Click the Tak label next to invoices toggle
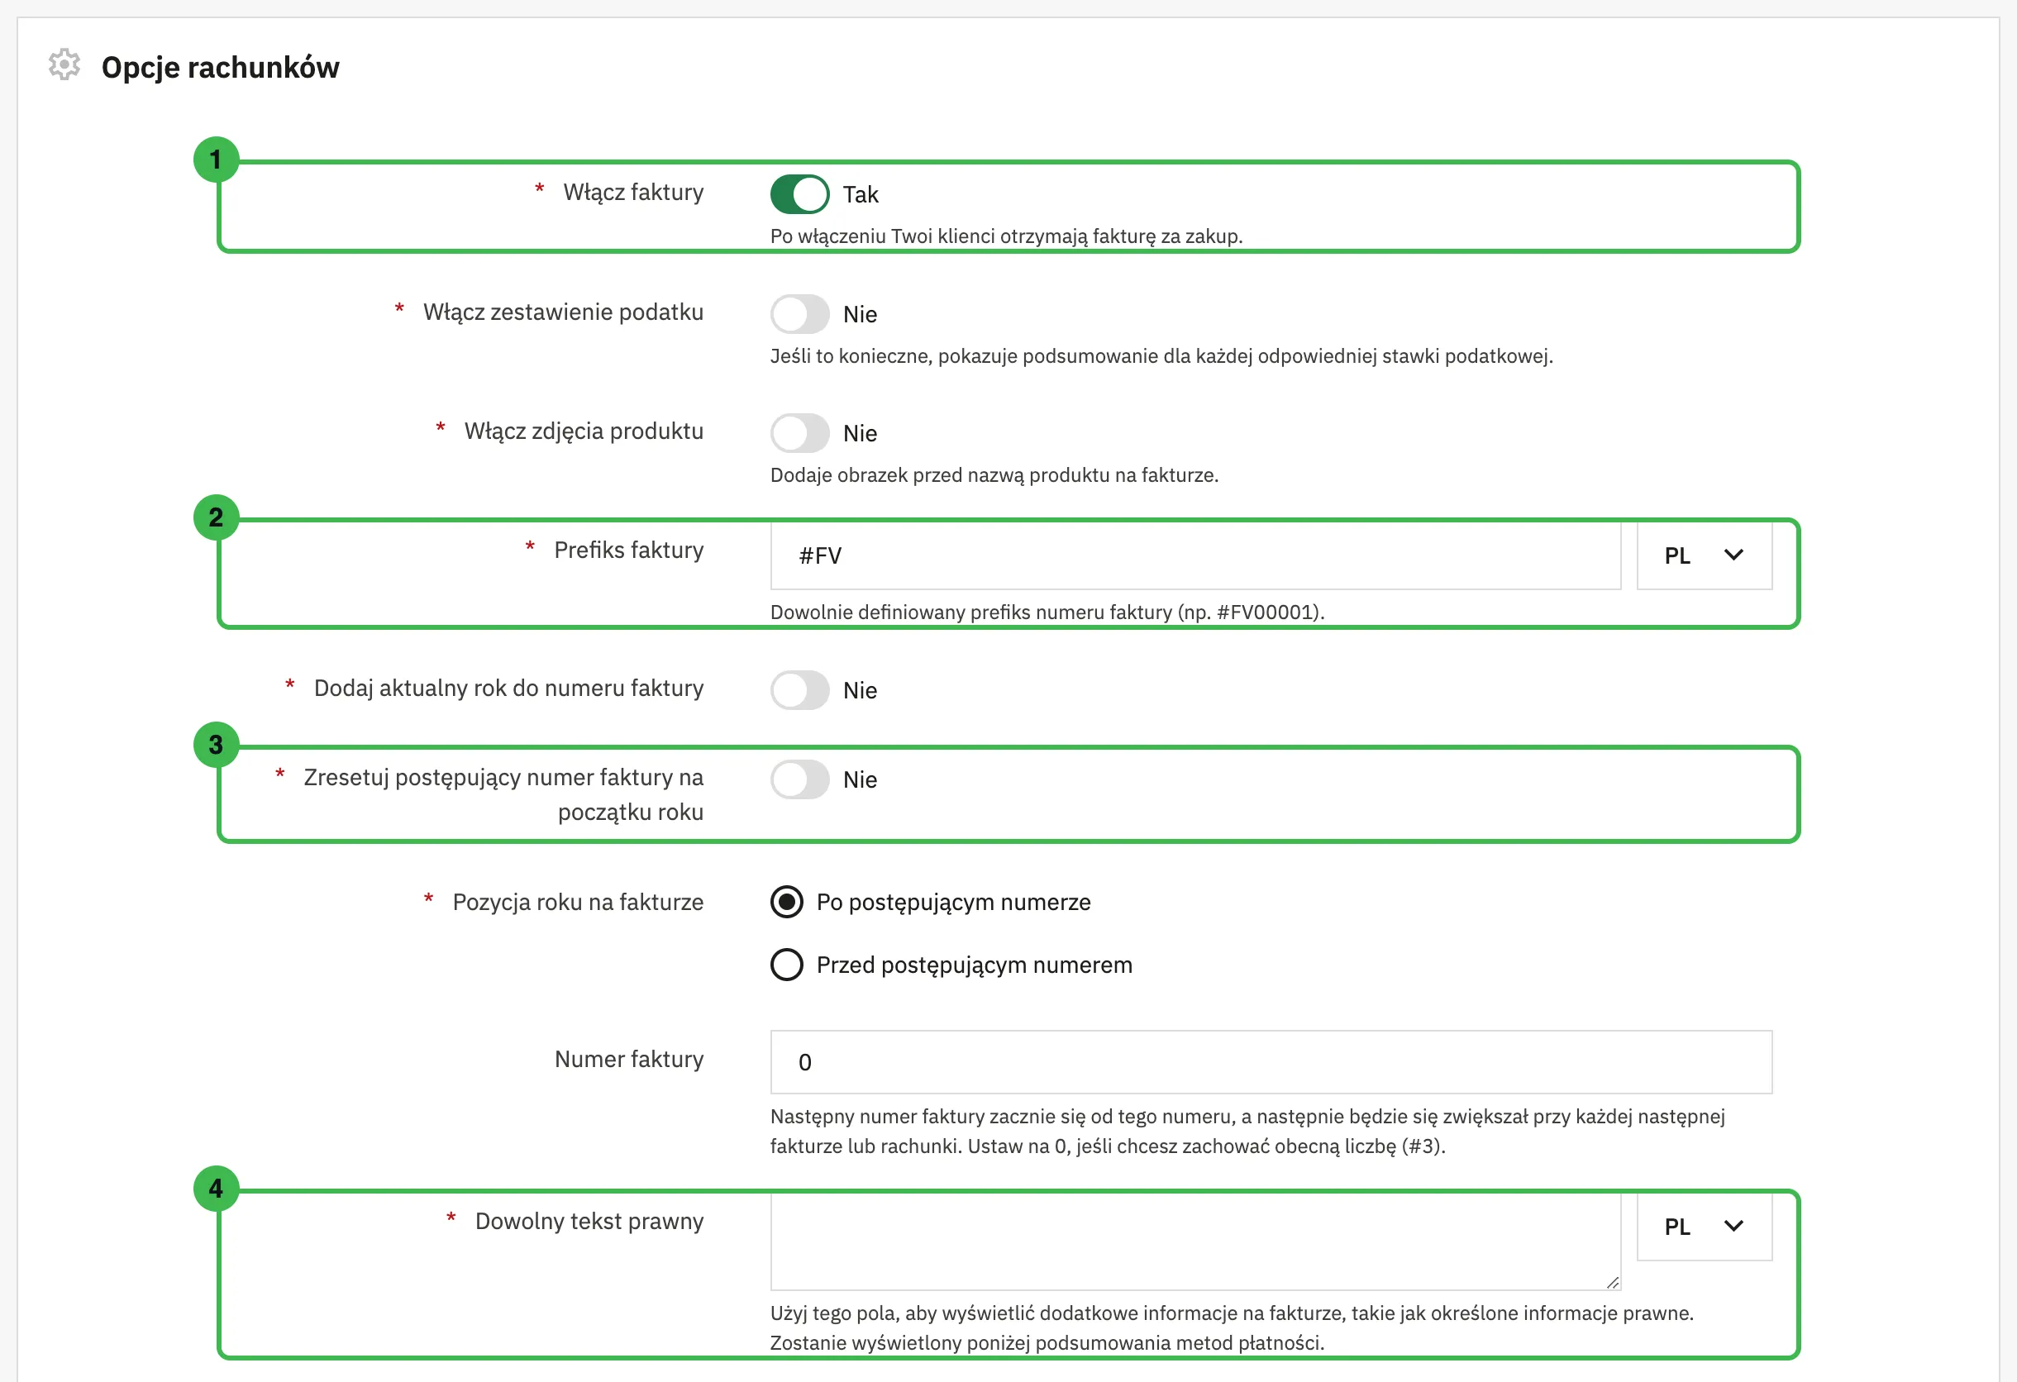Image resolution: width=2017 pixels, height=1382 pixels. coord(861,194)
